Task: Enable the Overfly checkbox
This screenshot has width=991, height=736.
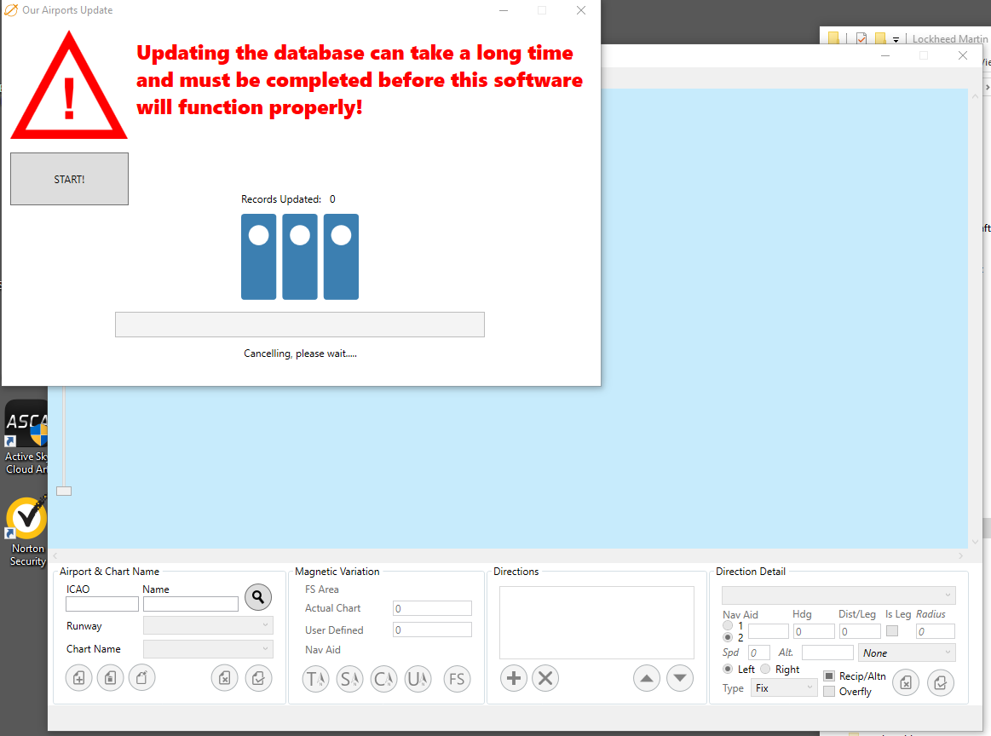Action: [x=829, y=692]
